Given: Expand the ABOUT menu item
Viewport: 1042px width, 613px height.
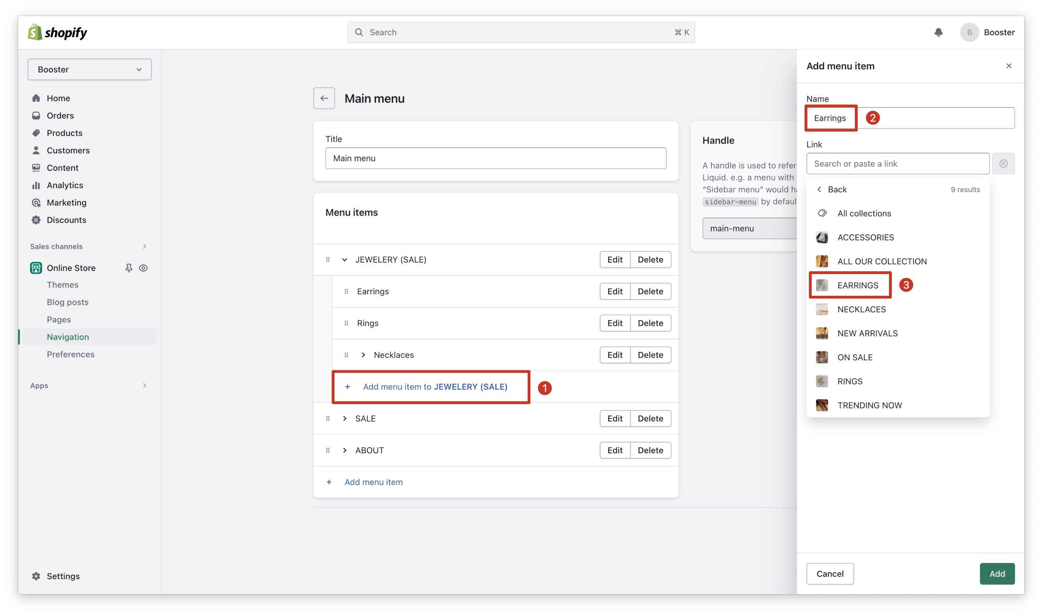Looking at the screenshot, I should click(x=344, y=451).
